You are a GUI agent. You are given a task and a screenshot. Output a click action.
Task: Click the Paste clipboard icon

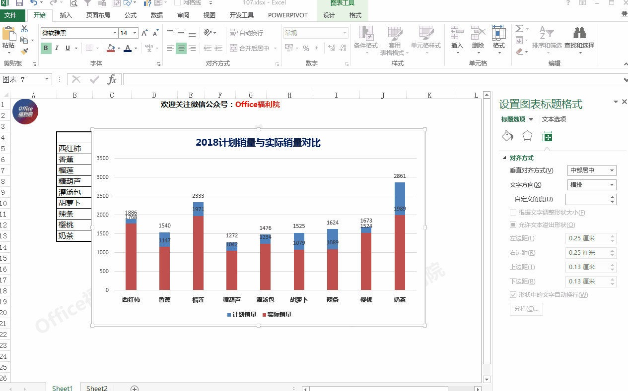(8, 34)
